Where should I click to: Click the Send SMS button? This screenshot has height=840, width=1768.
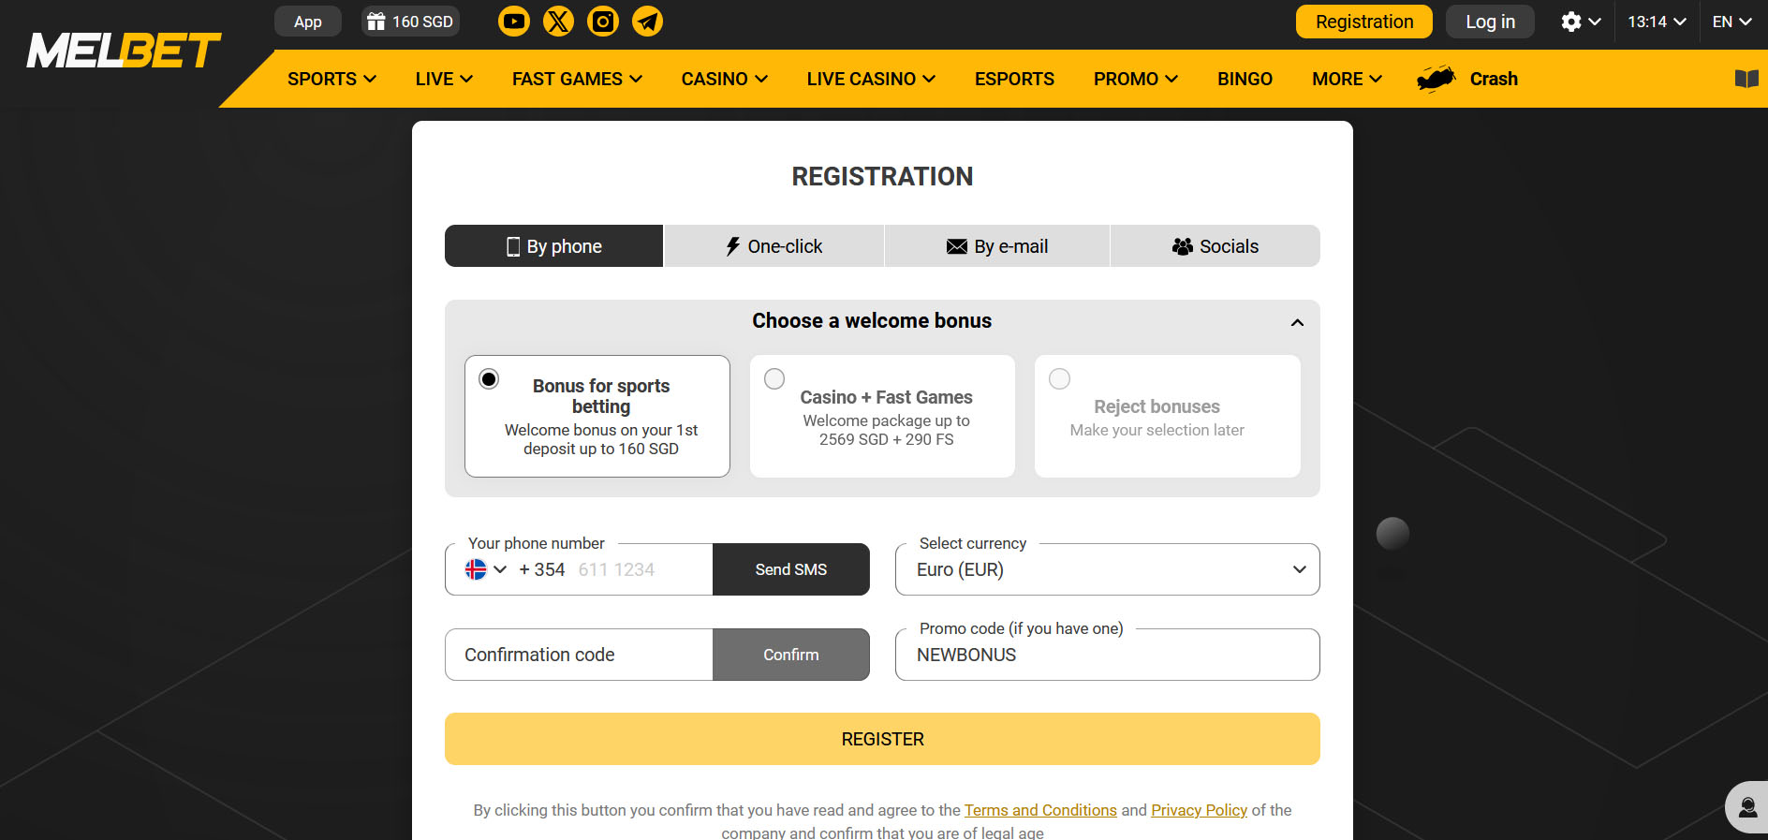(791, 569)
